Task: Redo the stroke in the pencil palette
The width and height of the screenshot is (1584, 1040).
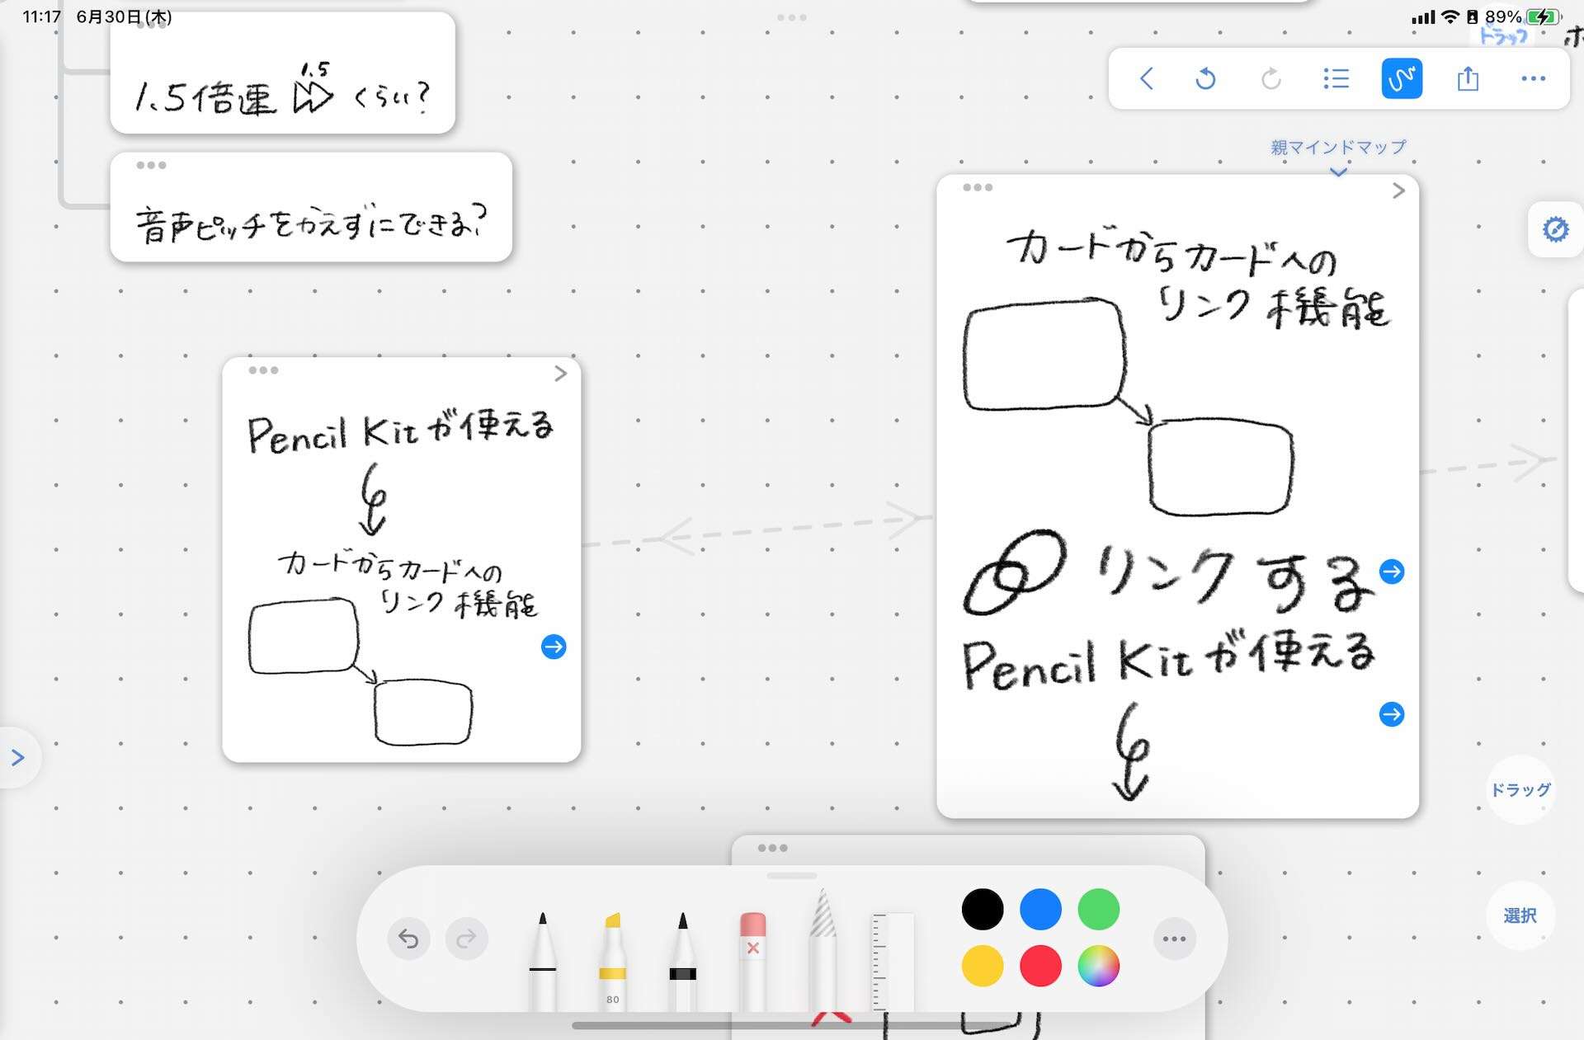Action: 467,939
